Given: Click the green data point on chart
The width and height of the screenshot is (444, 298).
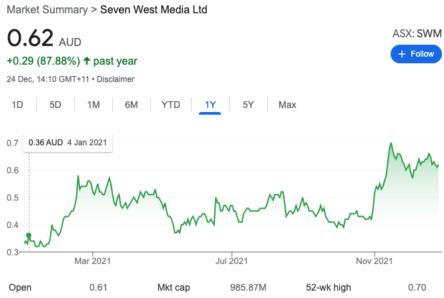Looking at the screenshot, I should tap(29, 236).
